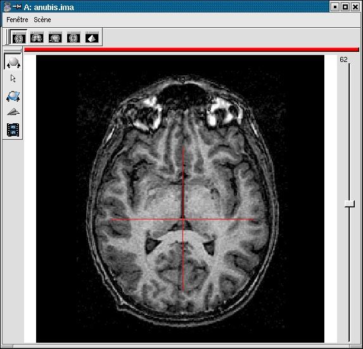Choose the paper-plane flight control
363x349 pixels.
(x=13, y=112)
